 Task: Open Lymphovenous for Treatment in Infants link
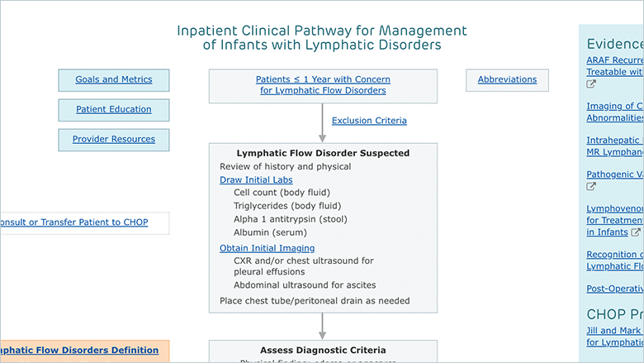(615, 220)
